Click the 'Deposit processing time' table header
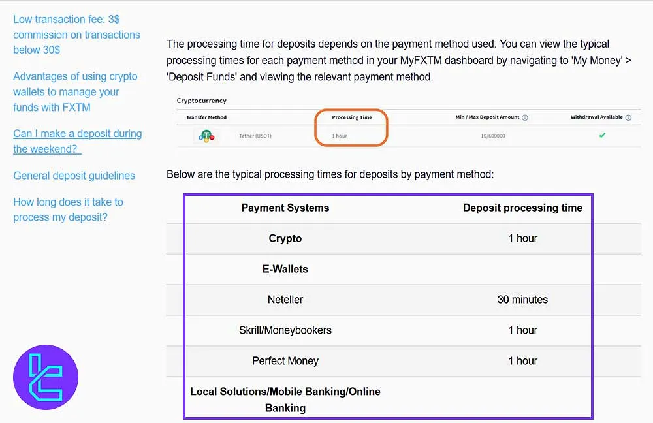The height and width of the screenshot is (423, 653). [522, 208]
